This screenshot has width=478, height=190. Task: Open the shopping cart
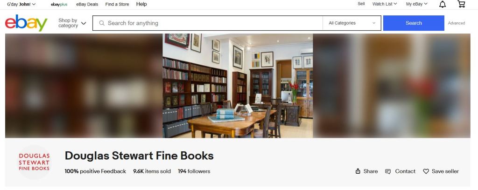click(461, 4)
